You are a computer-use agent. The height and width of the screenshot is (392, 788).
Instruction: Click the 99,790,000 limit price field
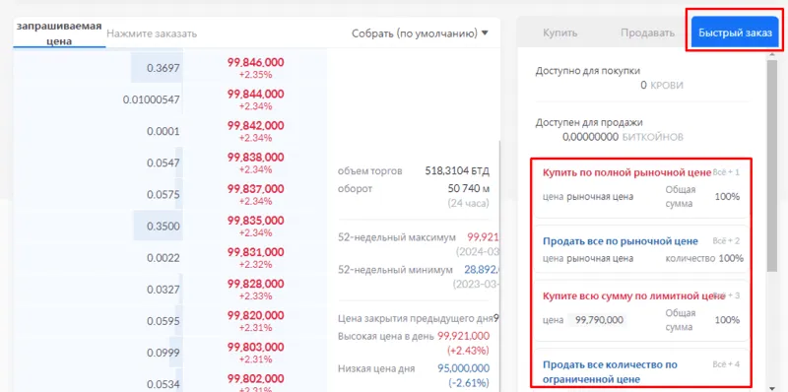click(x=598, y=320)
